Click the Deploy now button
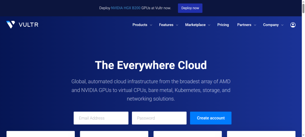 tap(190, 8)
